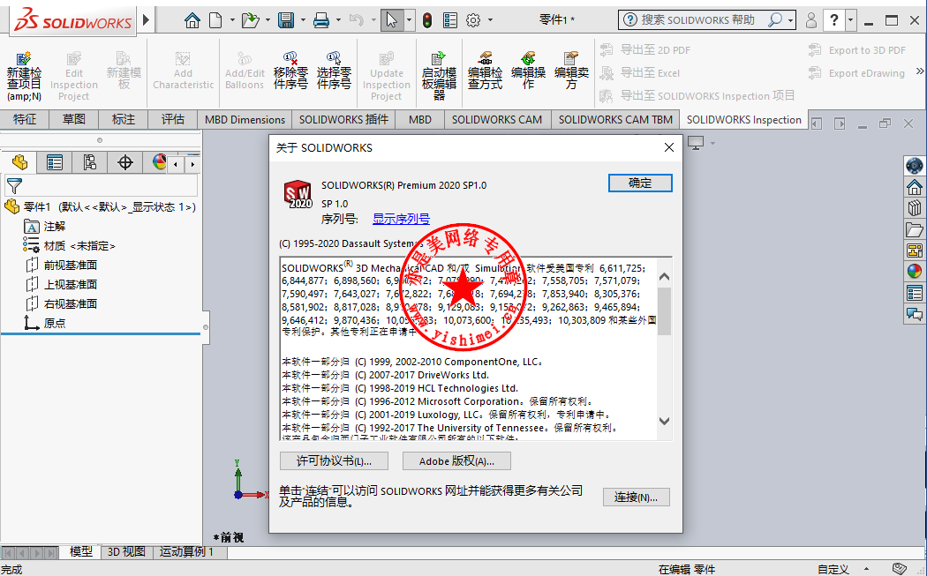Open the View Palette task pane icon
Viewport: 927px width, 576px height.
914,251
